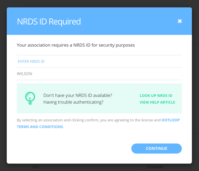The image size is (199, 171).
Task: Click the blue dialog header bar
Action: [99, 21]
